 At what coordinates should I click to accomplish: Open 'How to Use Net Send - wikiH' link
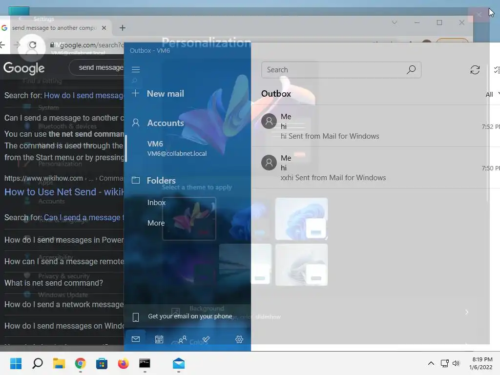(64, 192)
